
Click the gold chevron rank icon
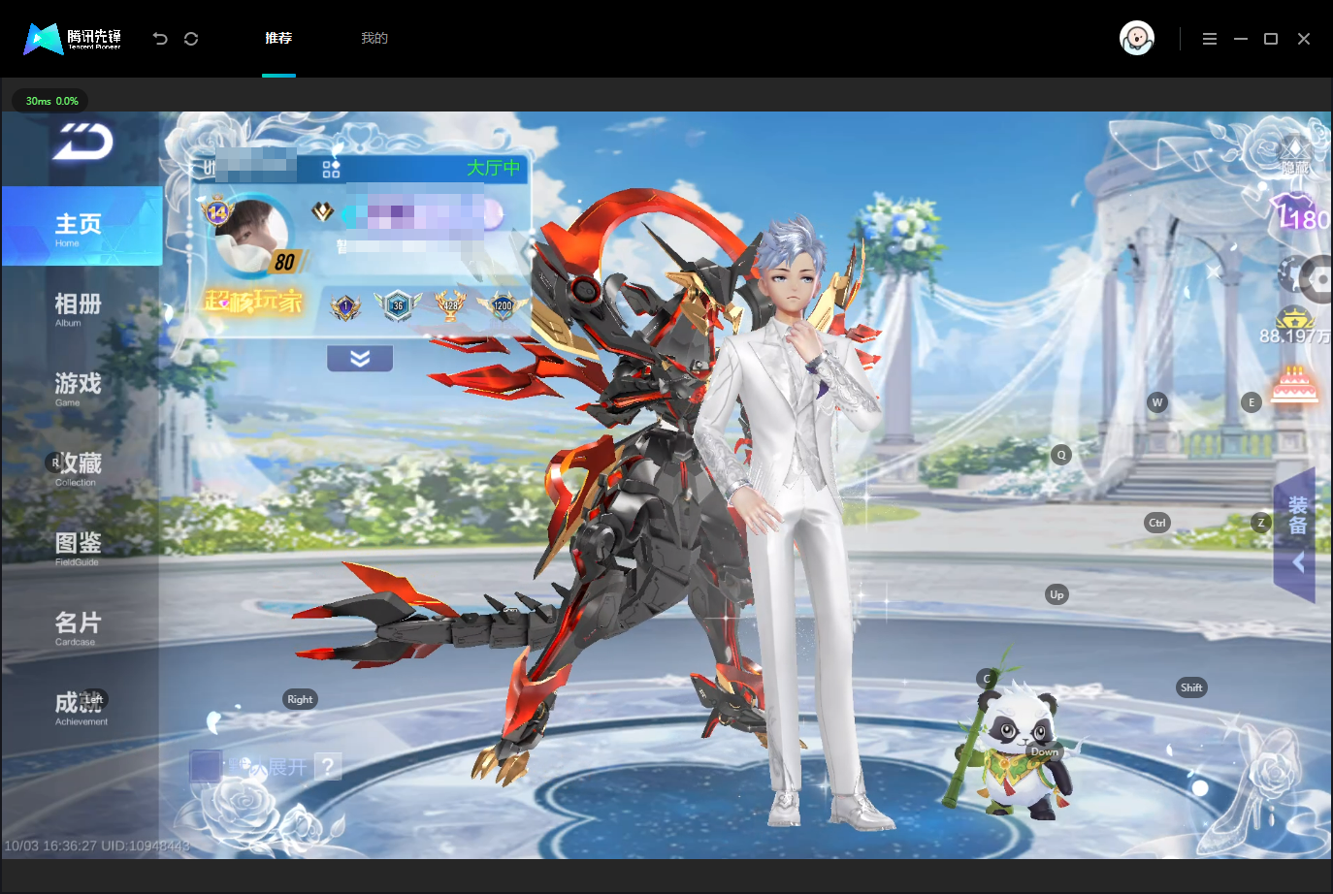coord(323,211)
